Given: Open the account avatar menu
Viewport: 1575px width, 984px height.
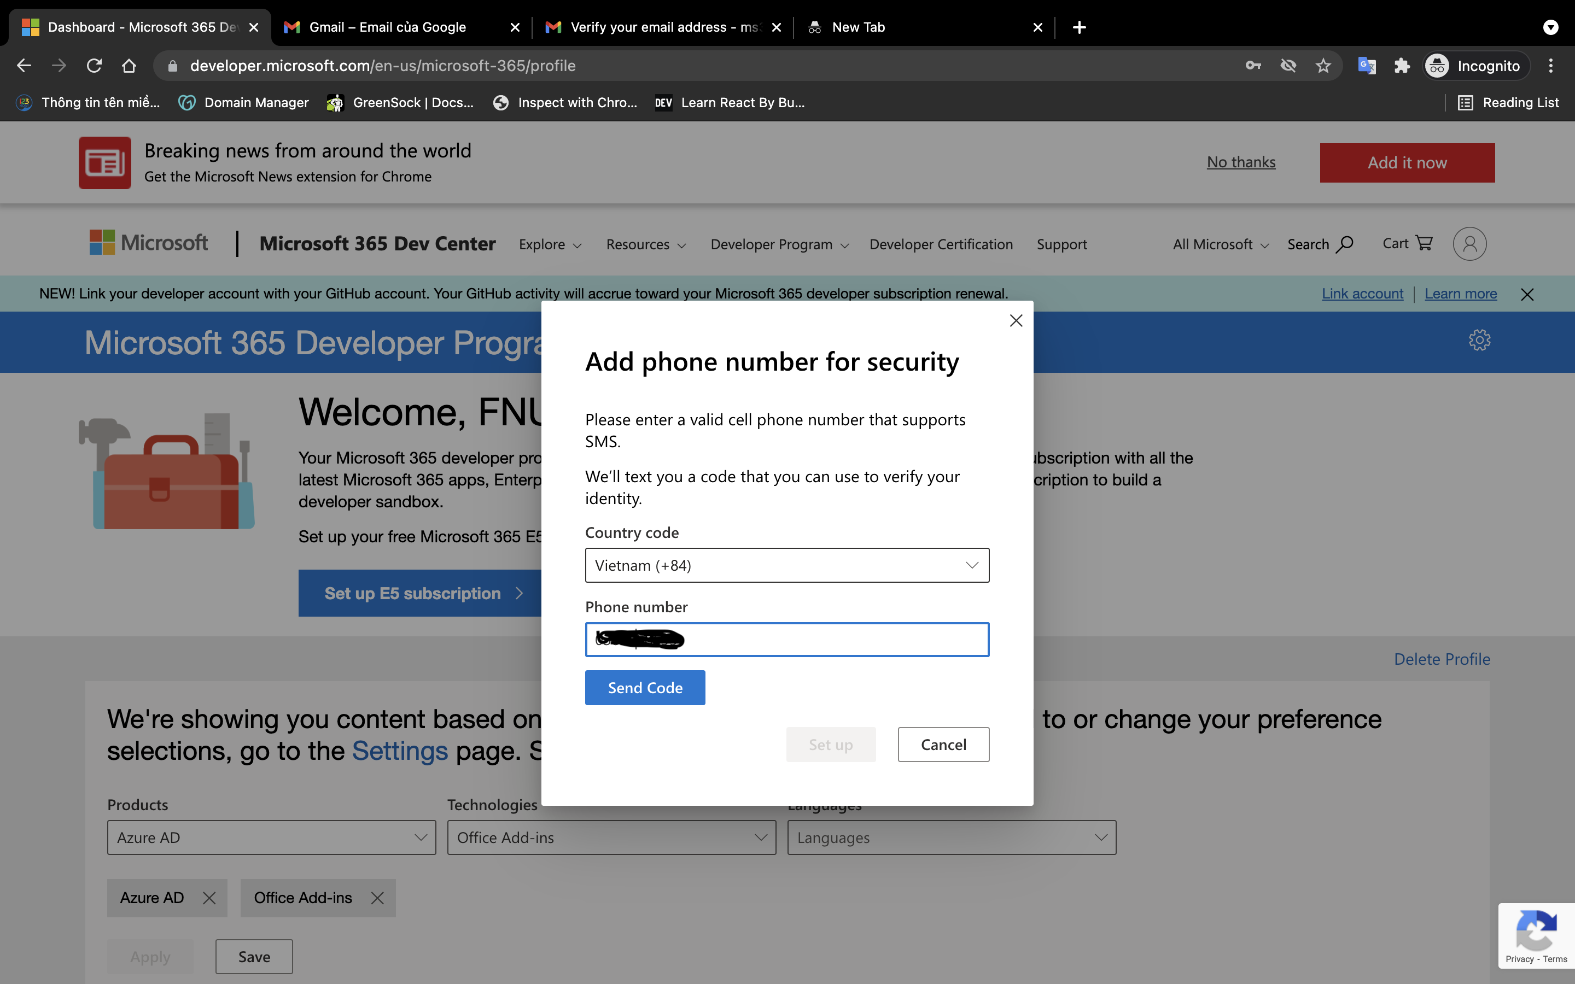Looking at the screenshot, I should pos(1469,243).
